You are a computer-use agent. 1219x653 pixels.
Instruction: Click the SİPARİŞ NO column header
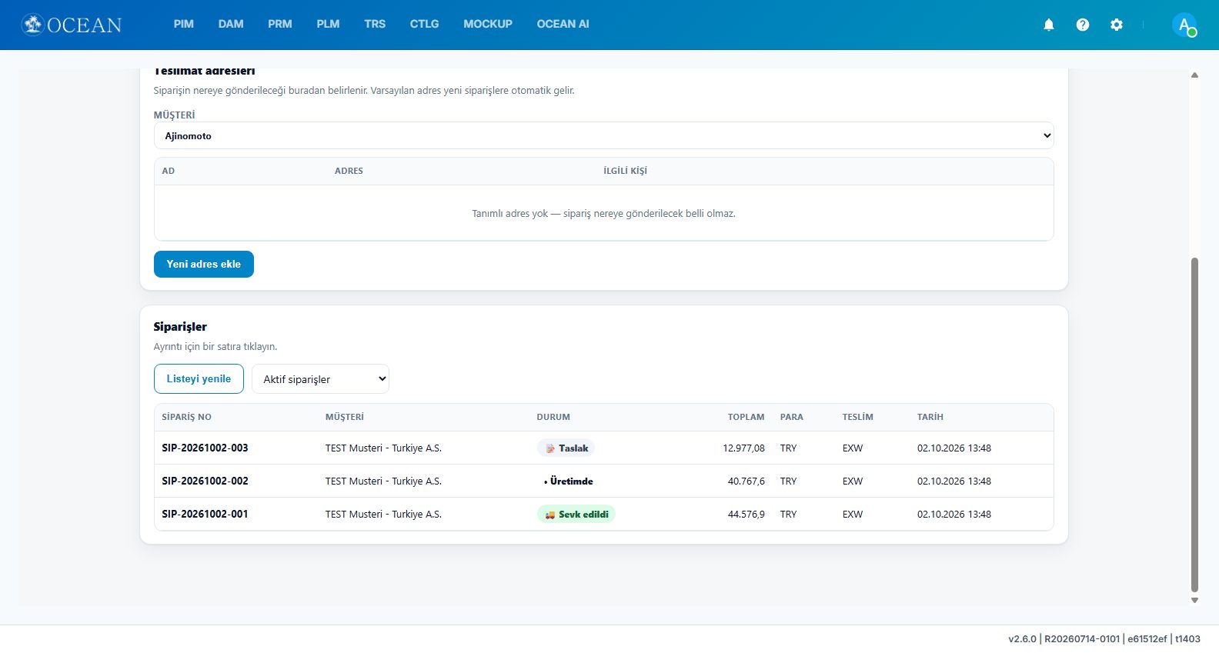[x=186, y=417]
